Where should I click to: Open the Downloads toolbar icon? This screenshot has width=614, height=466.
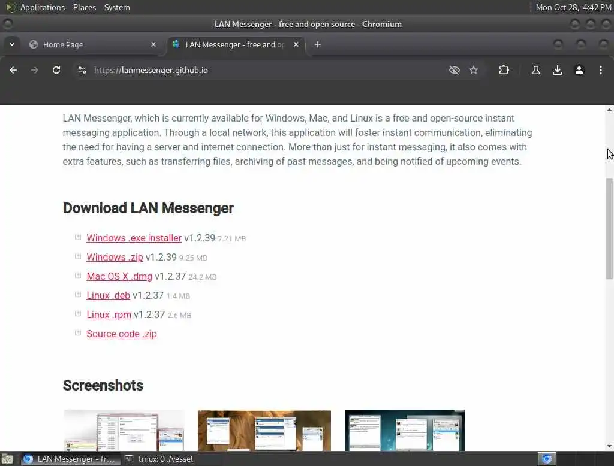(557, 70)
